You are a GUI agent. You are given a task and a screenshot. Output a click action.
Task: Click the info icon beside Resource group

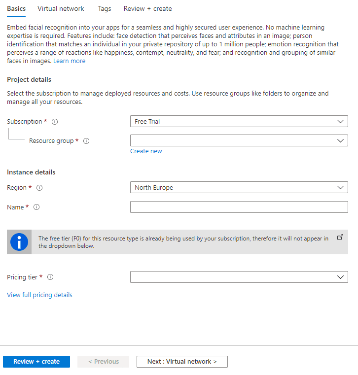[86, 141]
